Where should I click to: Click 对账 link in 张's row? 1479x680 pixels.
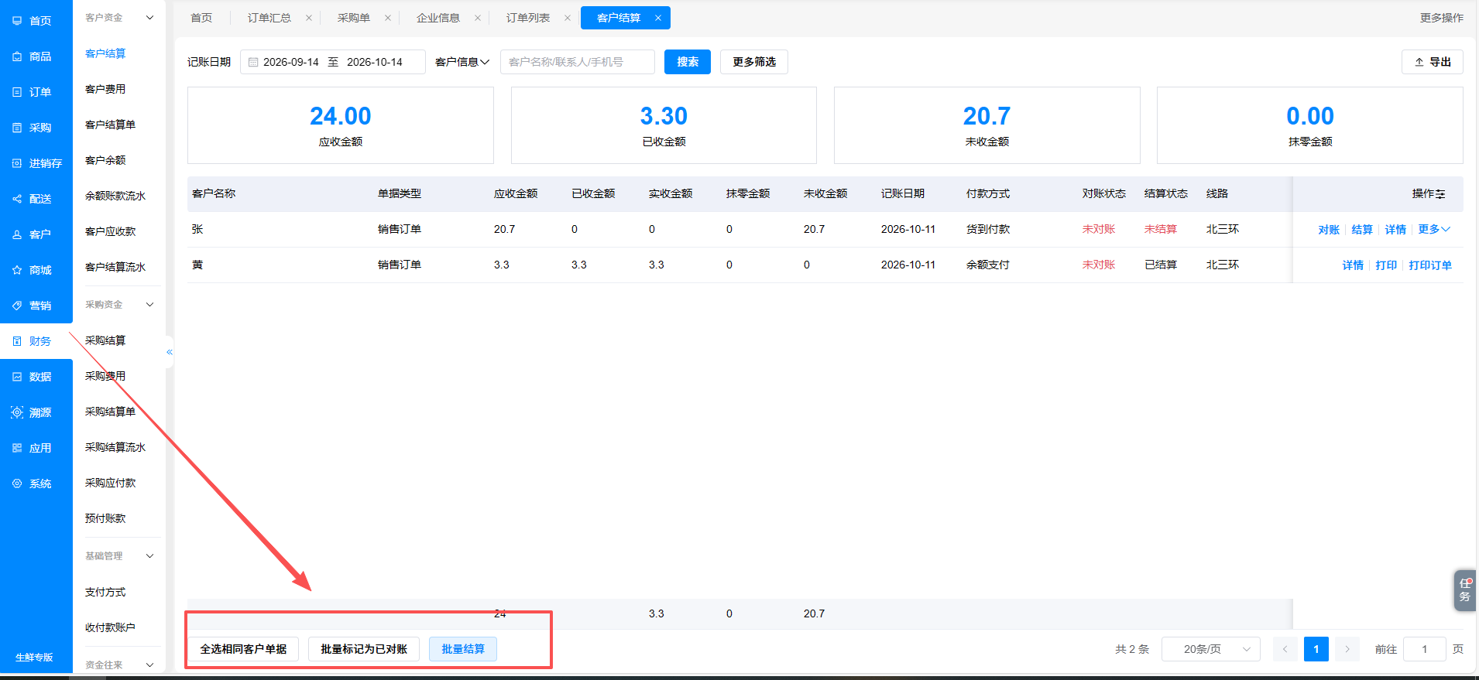(1329, 230)
